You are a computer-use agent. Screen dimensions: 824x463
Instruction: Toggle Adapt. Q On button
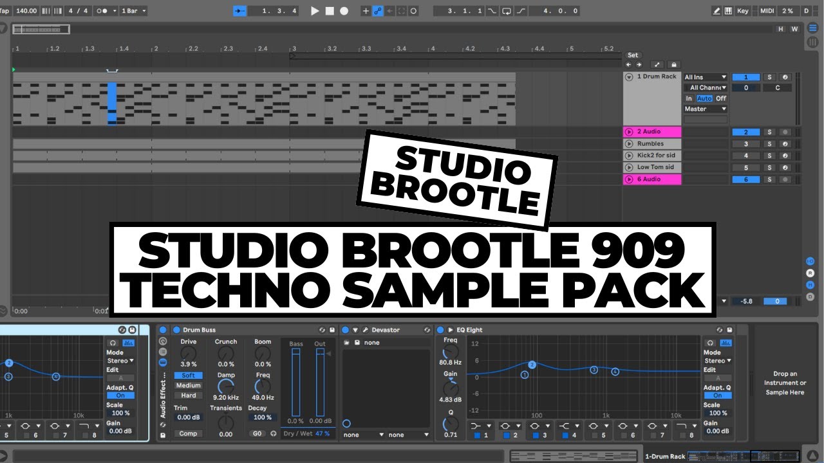717,395
